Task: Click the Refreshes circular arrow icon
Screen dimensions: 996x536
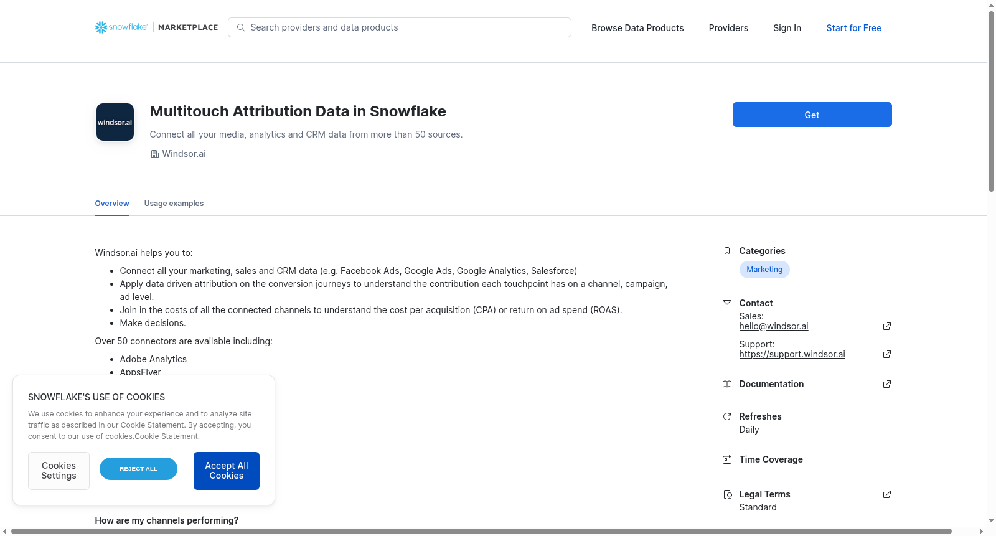Action: (727, 416)
